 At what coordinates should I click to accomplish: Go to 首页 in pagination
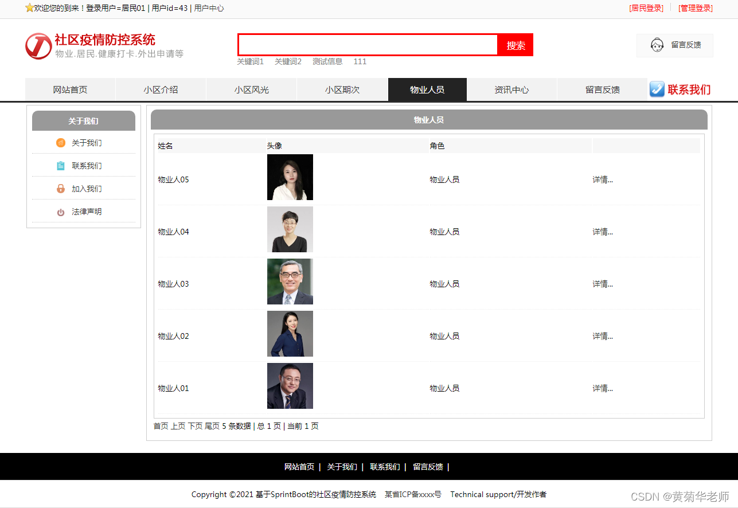pyautogui.click(x=161, y=426)
